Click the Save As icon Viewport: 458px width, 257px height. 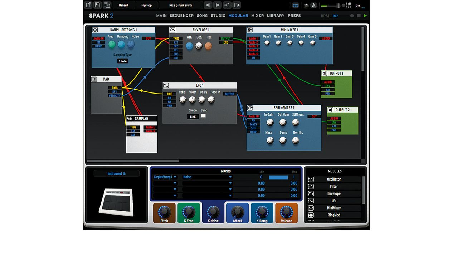107,5
